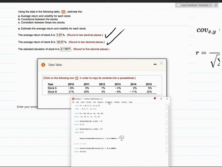Open the Help menu in Mathematica
222x167 pixels.
click(x=130, y=102)
